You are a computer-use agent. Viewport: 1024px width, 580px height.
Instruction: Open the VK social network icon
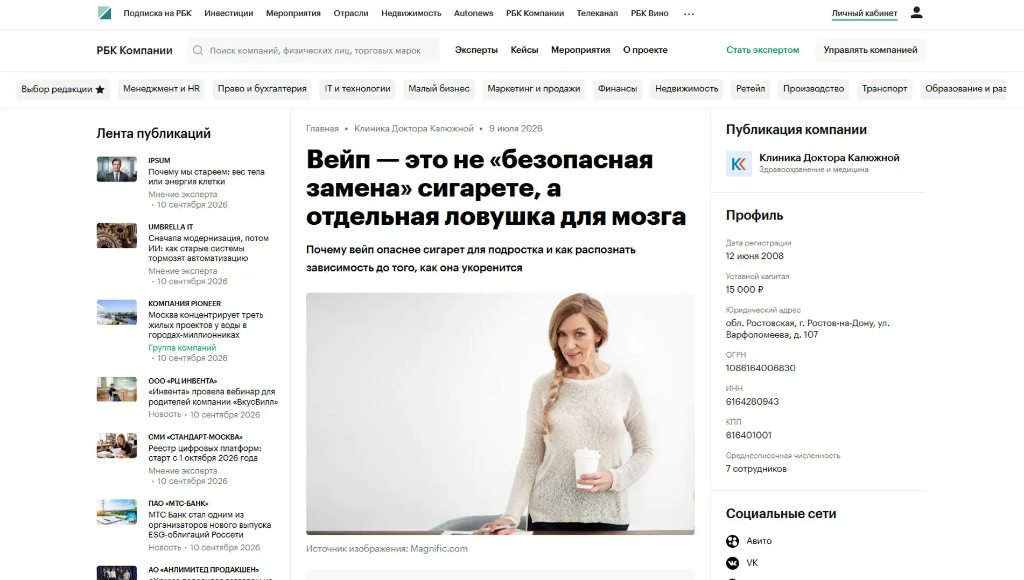pos(732,563)
